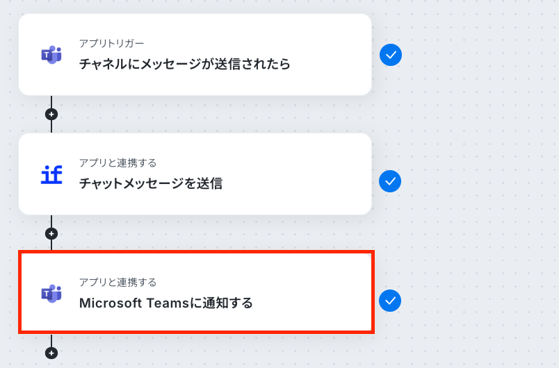Click Teams icon in the notify step card
Image resolution: width=559 pixels, height=368 pixels.
point(51,294)
